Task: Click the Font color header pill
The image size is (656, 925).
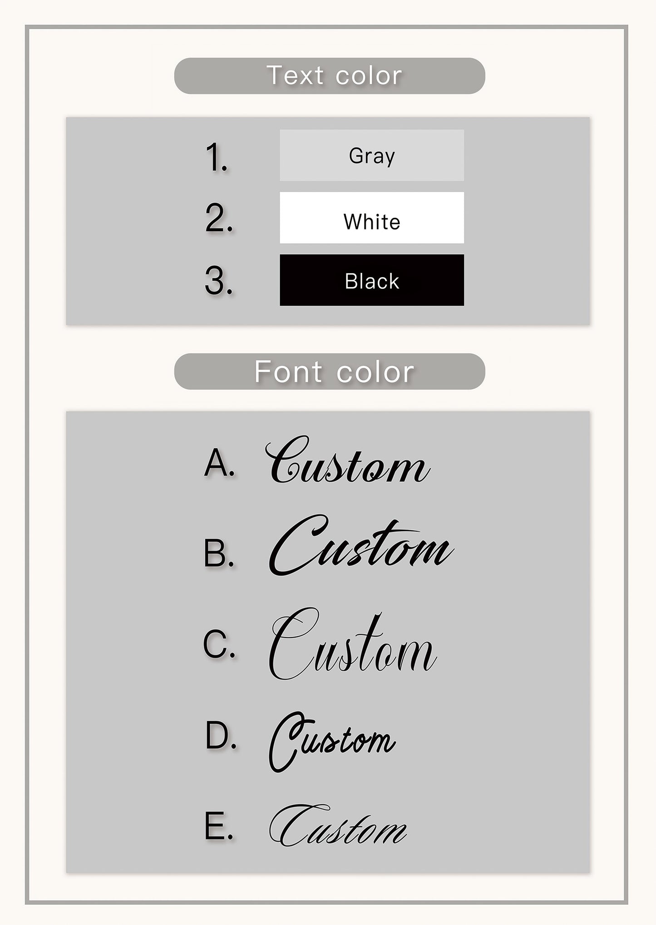Action: point(330,371)
